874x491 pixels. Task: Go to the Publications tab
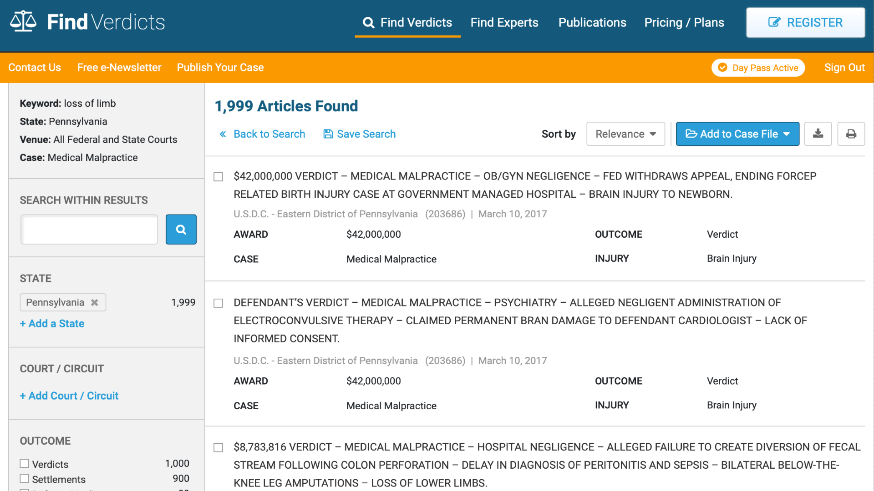pyautogui.click(x=592, y=22)
